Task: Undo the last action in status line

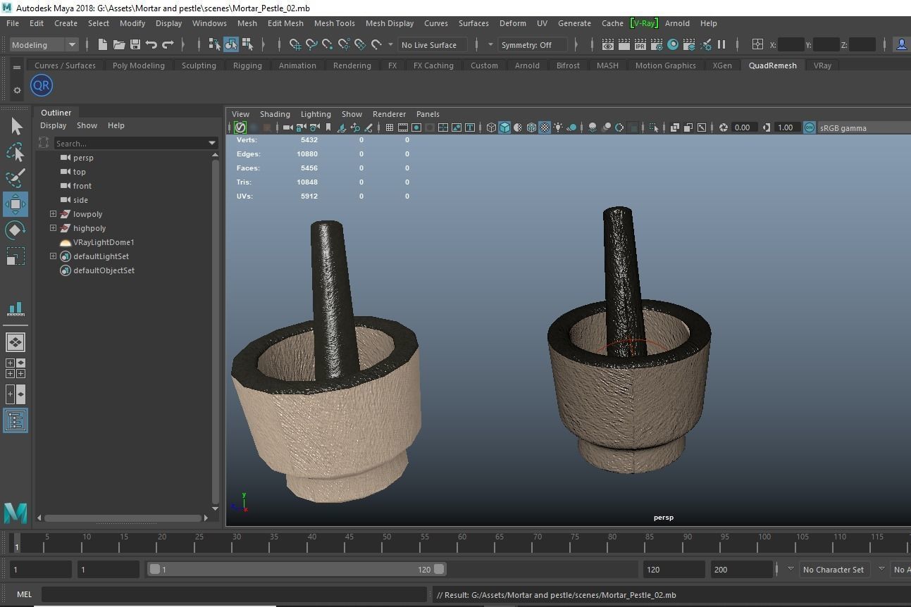Action: (151, 44)
